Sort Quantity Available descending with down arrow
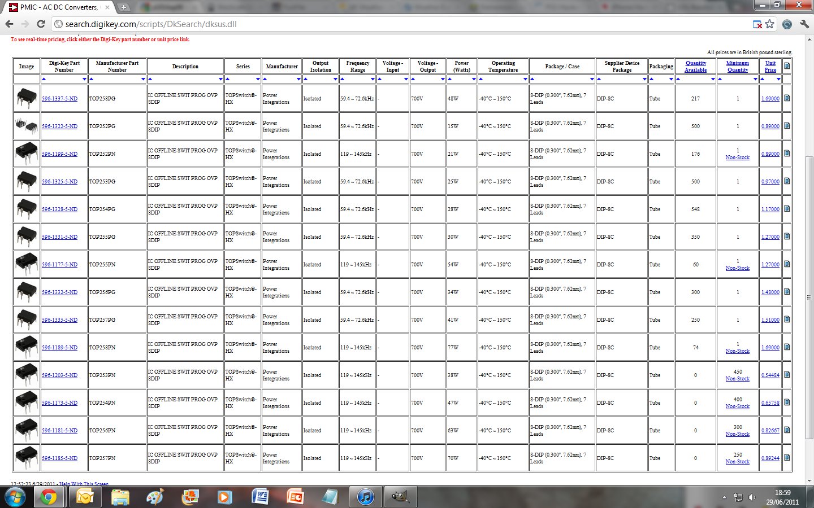 pyautogui.click(x=712, y=79)
